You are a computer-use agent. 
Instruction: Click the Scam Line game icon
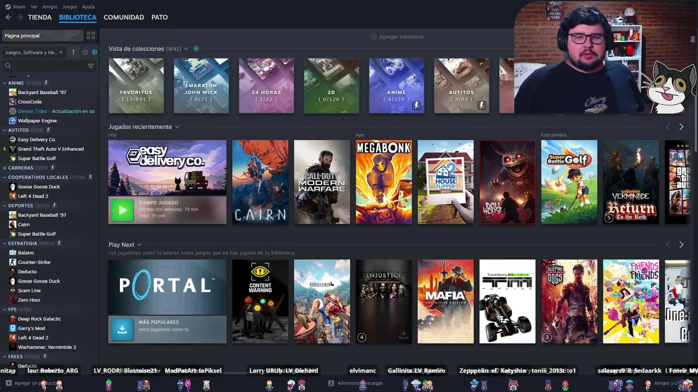pyautogui.click(x=13, y=290)
